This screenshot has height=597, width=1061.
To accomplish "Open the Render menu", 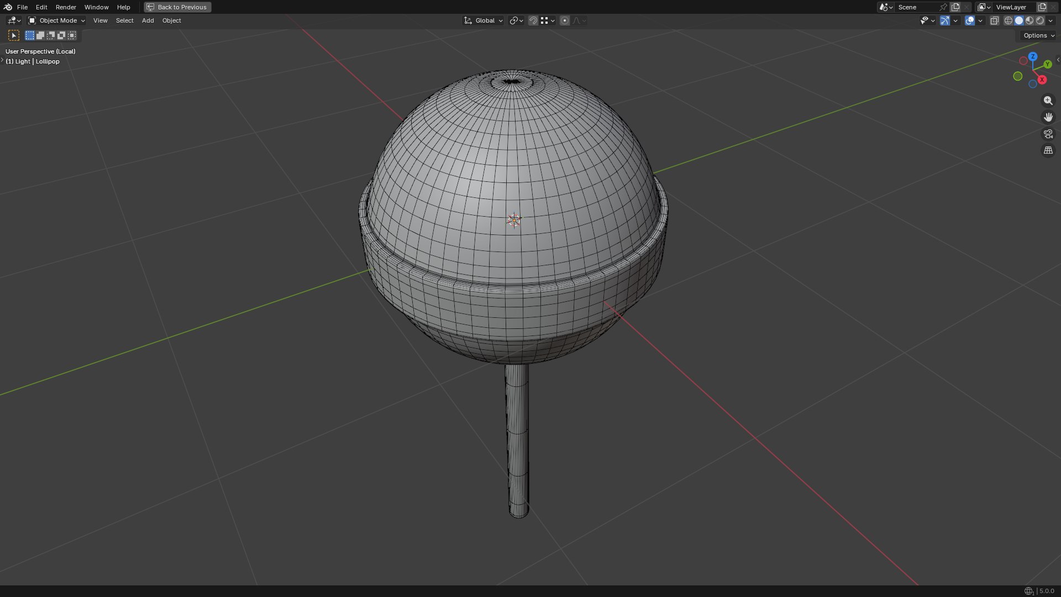I will click(x=66, y=7).
